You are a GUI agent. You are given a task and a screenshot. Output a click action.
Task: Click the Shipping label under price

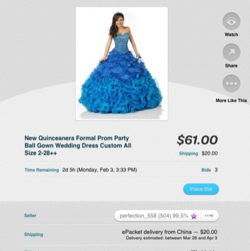188,154
